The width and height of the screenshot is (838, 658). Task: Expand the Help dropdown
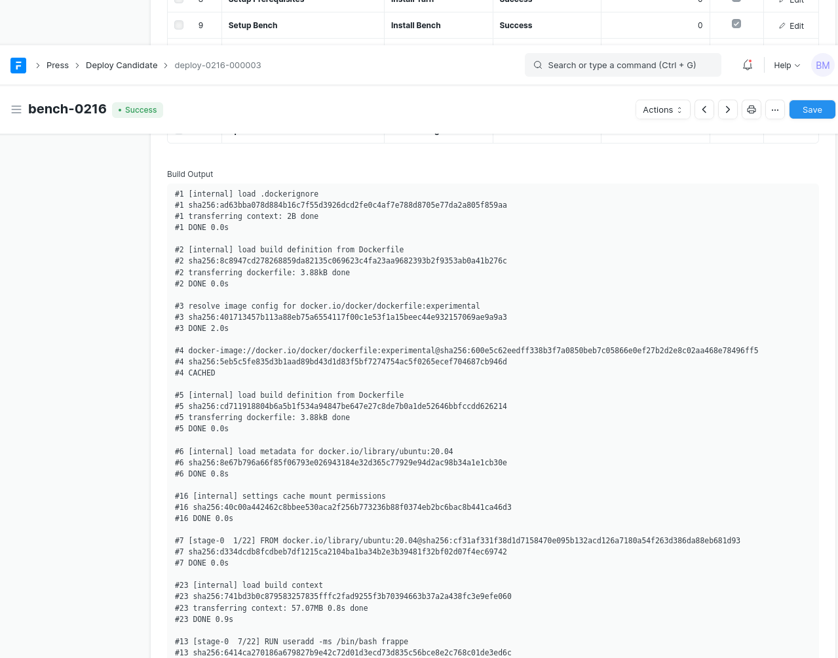pyautogui.click(x=786, y=65)
